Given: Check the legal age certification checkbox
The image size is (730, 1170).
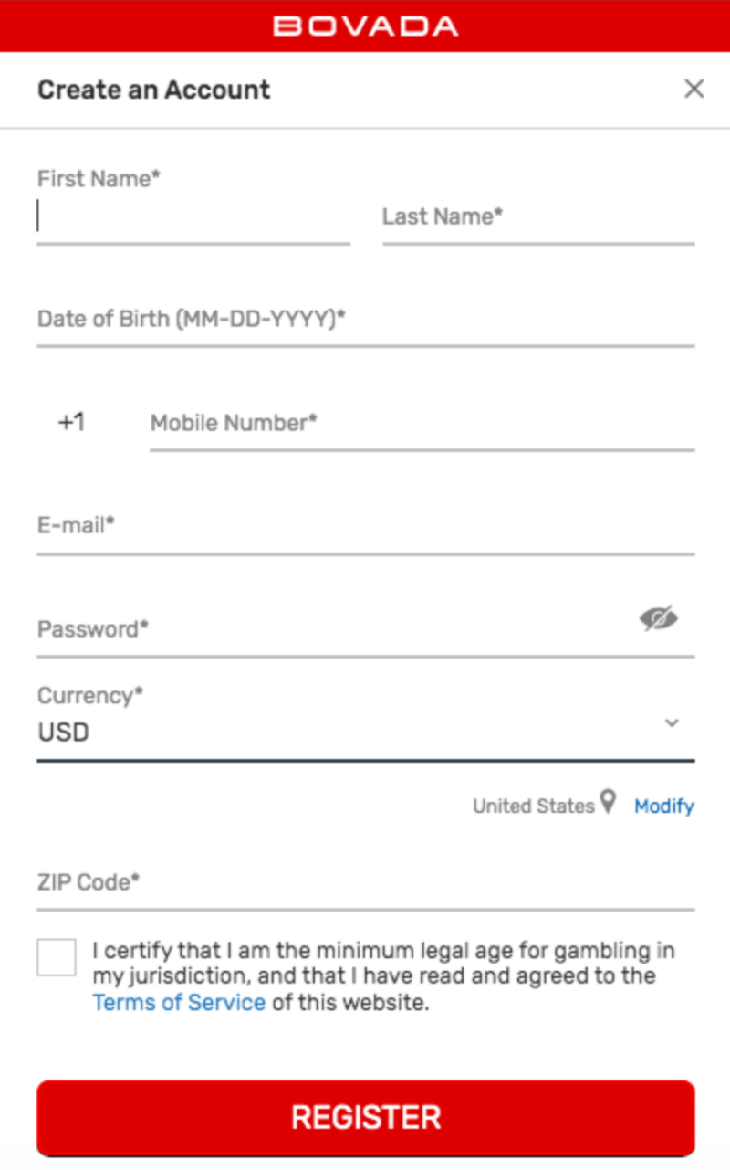Looking at the screenshot, I should pyautogui.click(x=57, y=957).
